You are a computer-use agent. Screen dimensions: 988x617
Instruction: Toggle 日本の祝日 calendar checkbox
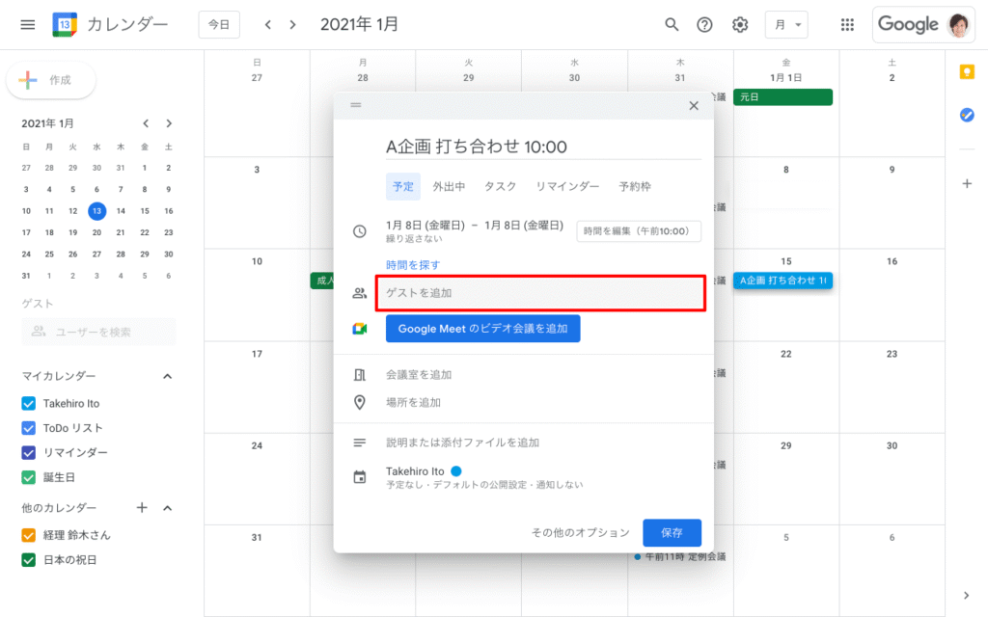pyautogui.click(x=28, y=560)
